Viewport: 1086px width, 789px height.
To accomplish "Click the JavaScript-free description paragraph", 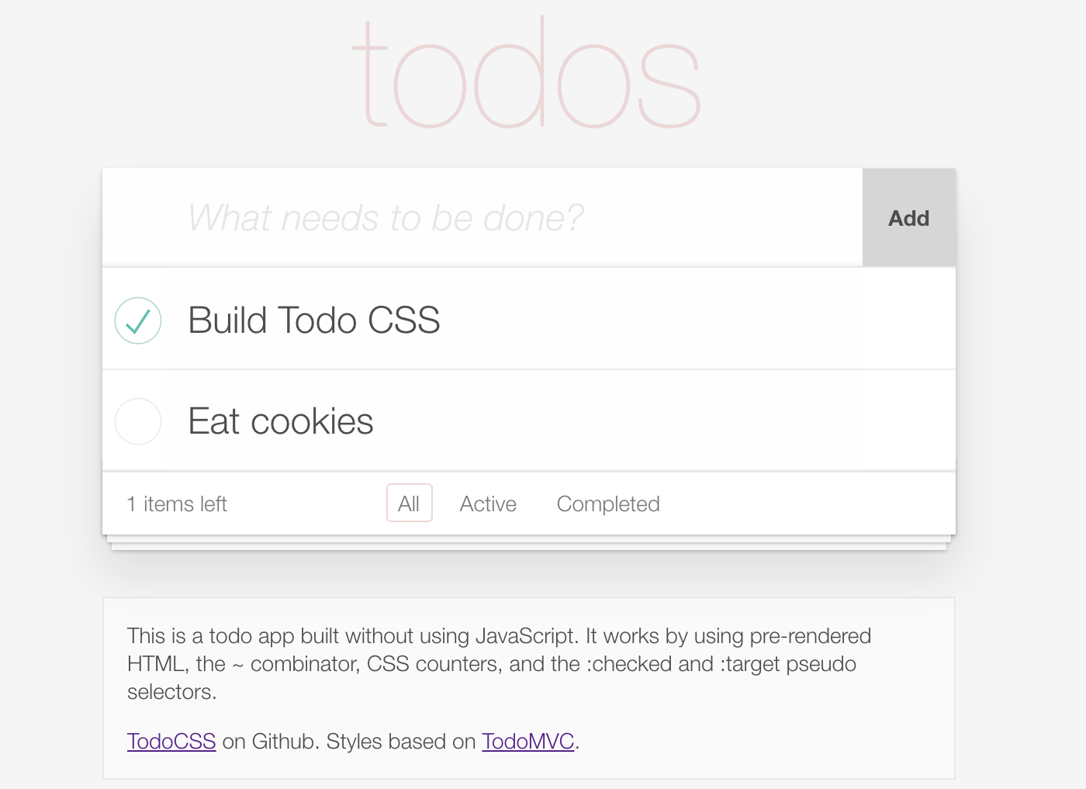I will pyautogui.click(x=499, y=663).
